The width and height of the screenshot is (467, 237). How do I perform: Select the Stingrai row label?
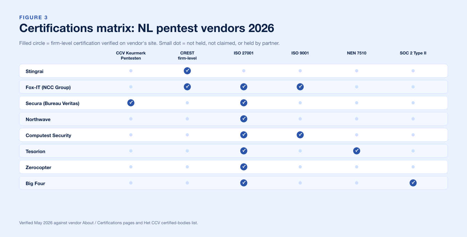tap(34, 71)
